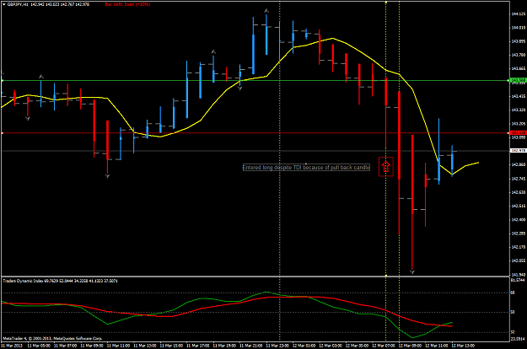Click price scale label 142.745

click(519, 179)
